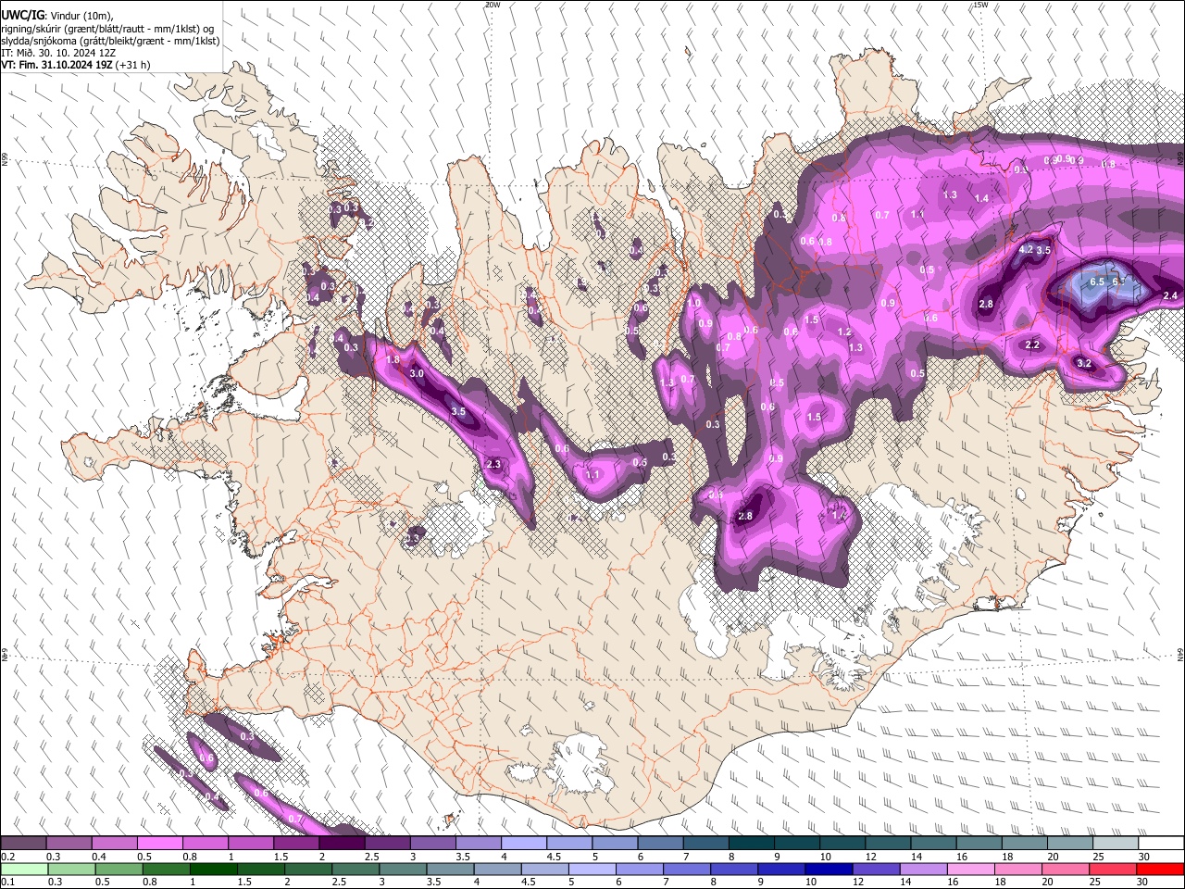The width and height of the screenshot is (1185, 889).
Task: Click the 3.5 value beside the 4.2 label
Action: [x=1043, y=250]
